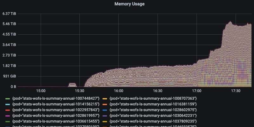This screenshot has height=127, width=254.
Task: Click the 3.64 TiB y-axis label
Action: [9, 45]
